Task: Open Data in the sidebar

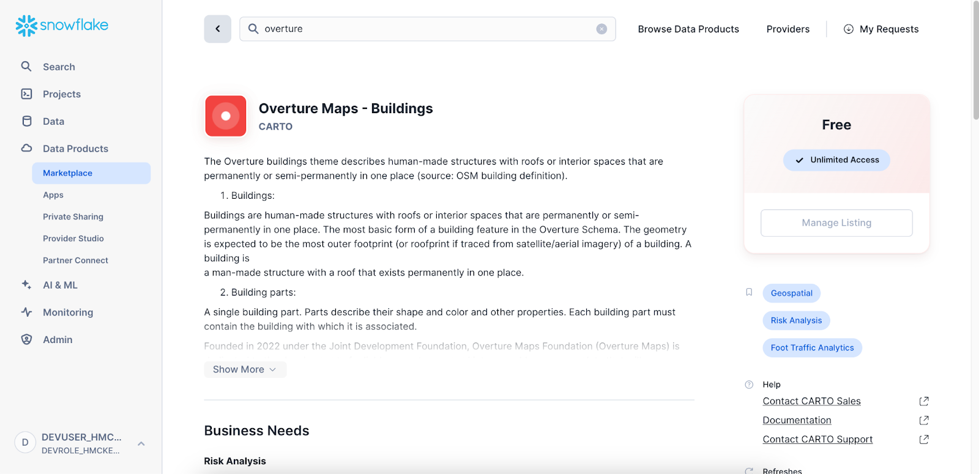Action: [x=53, y=121]
